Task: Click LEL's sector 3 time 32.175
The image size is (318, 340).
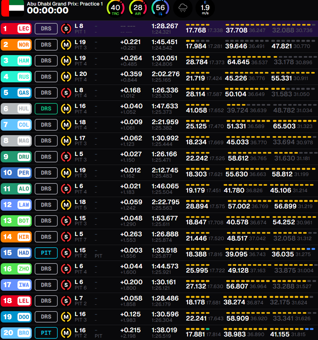Action: [280, 302]
